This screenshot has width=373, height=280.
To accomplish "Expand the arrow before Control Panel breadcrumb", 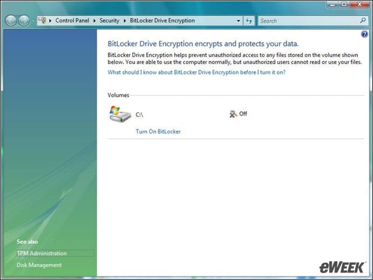I will [x=50, y=21].
